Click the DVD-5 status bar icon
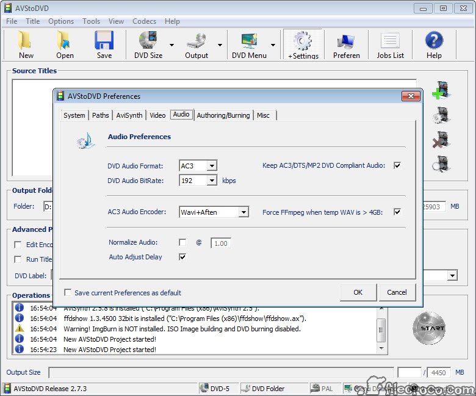 (x=204, y=389)
